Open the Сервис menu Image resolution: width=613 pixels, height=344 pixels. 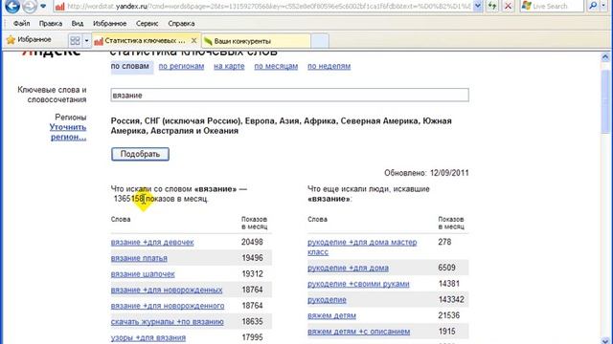pyautogui.click(x=147, y=23)
